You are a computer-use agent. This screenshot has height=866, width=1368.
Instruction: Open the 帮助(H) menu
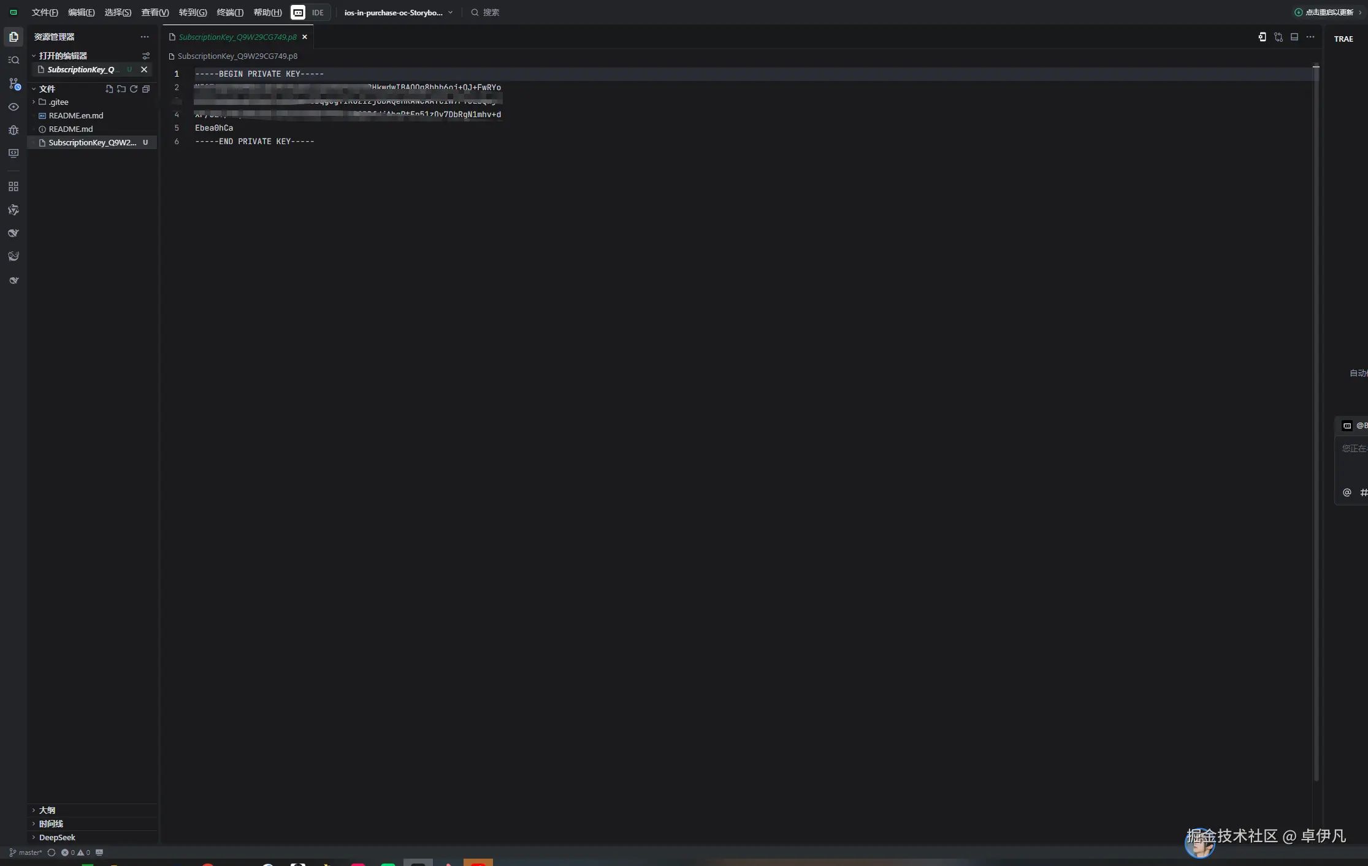coord(267,12)
